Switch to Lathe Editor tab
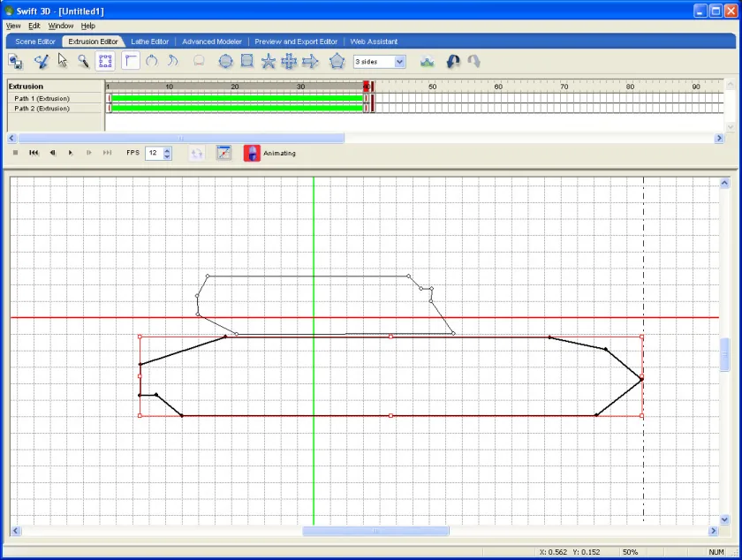 click(149, 42)
